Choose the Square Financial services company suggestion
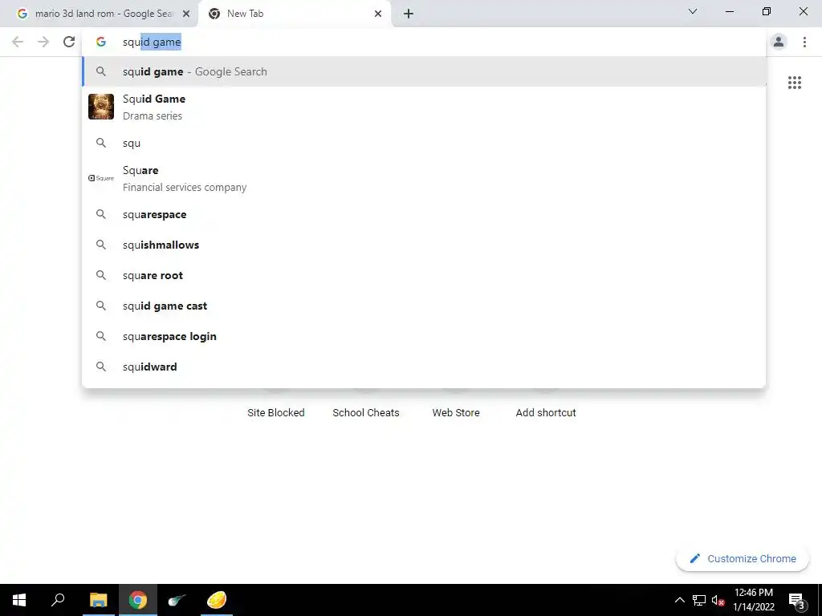Viewport: 822px width, 616px height. pyautogui.click(x=424, y=179)
